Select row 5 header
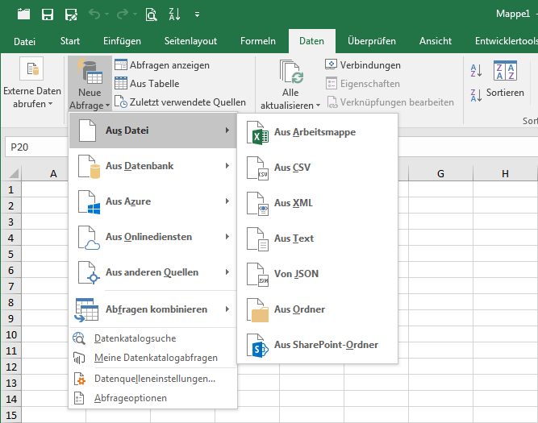This screenshot has height=423, width=538. pyautogui.click(x=11, y=254)
